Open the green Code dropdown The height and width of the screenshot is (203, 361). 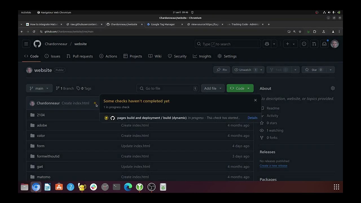240,88
